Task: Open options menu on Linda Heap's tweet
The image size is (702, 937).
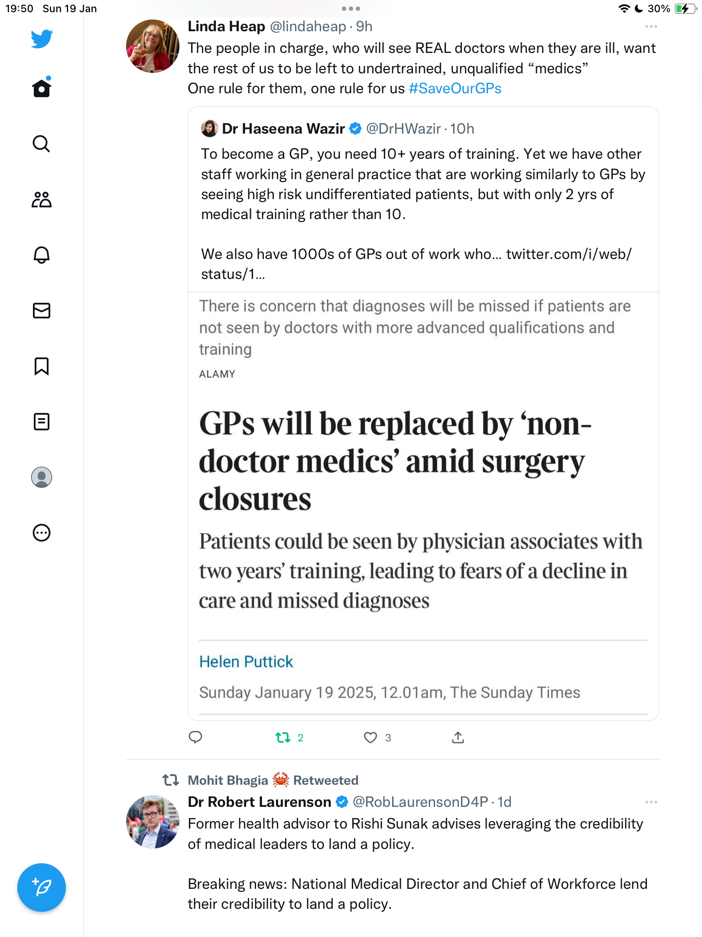Action: pos(651,27)
